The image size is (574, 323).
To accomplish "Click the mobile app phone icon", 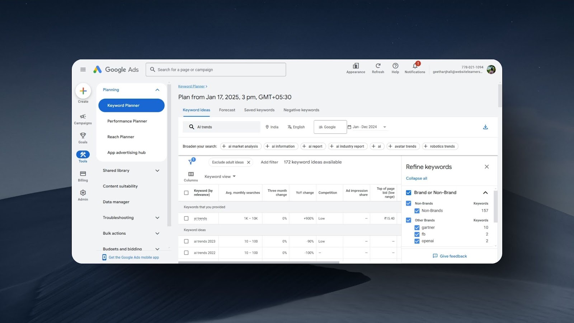I will coord(104,257).
